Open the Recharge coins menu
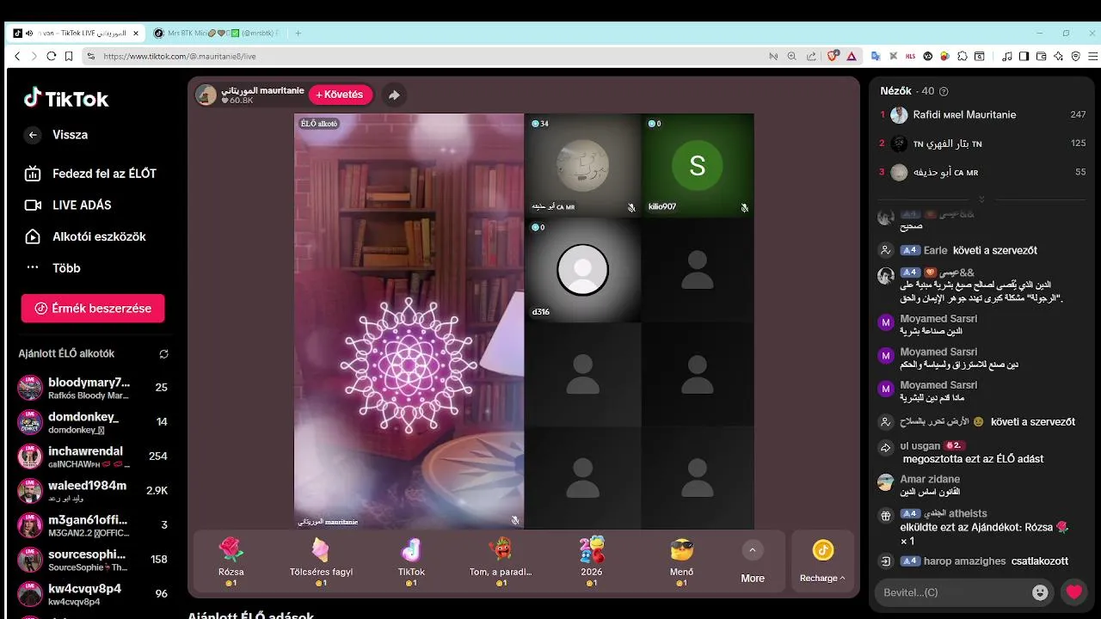This screenshot has width=1101, height=619. [822, 561]
